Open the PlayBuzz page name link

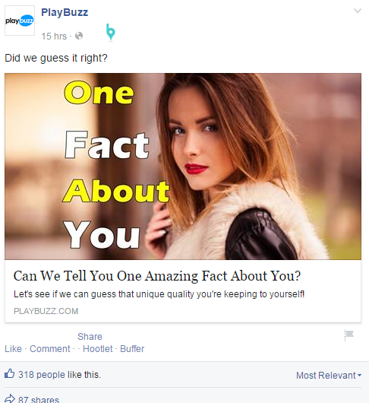point(65,12)
